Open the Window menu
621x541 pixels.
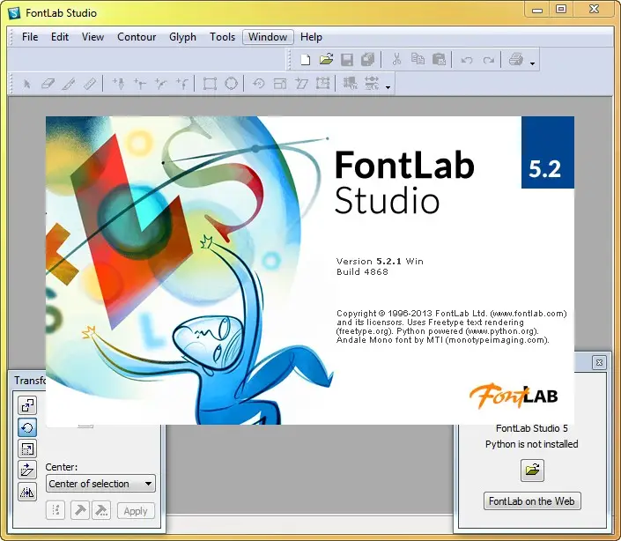click(268, 37)
